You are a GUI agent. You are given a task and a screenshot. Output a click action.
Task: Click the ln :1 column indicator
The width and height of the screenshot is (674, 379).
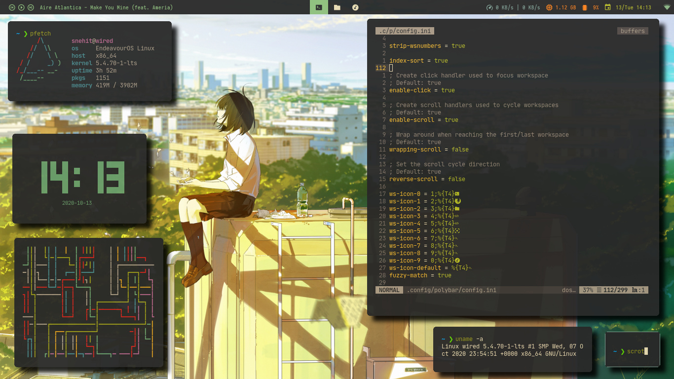[x=638, y=290]
